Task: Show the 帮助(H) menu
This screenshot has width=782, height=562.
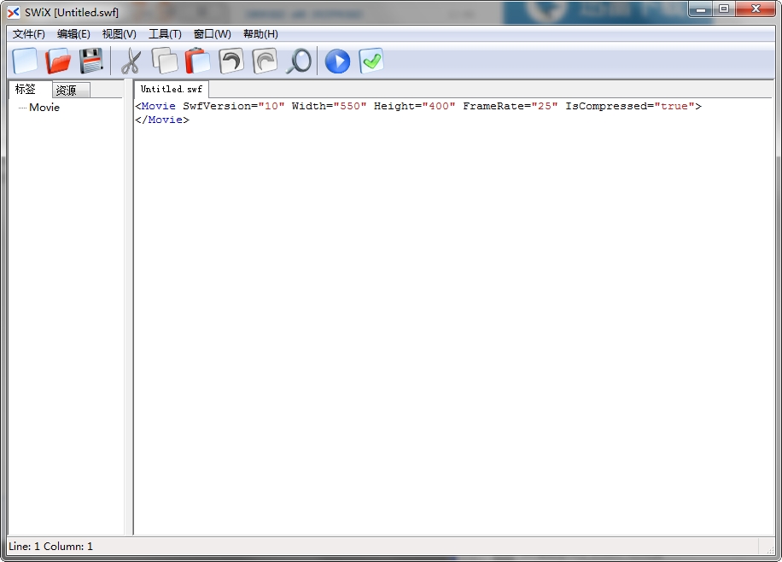Action: tap(260, 34)
